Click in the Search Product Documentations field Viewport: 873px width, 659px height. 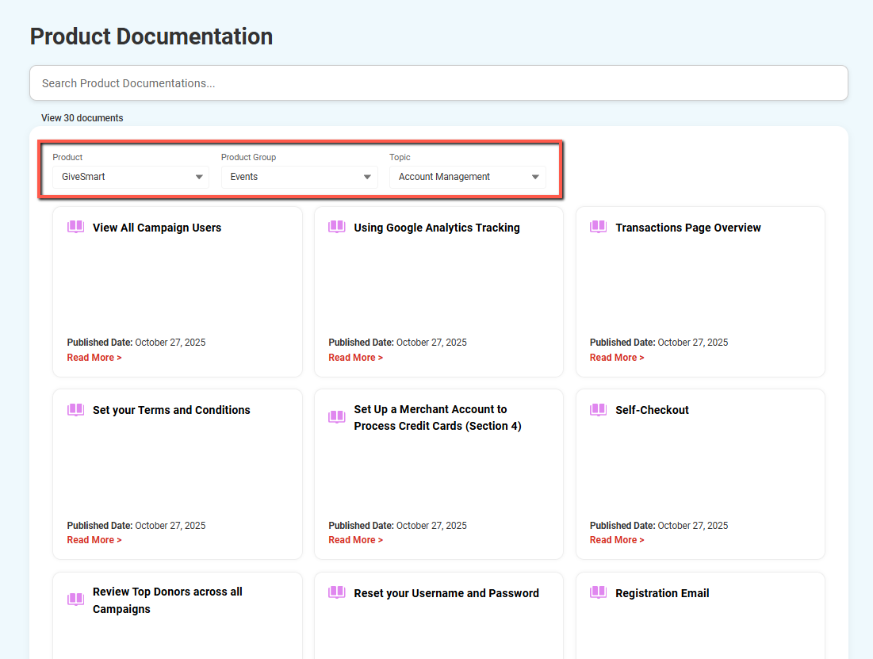coord(438,83)
